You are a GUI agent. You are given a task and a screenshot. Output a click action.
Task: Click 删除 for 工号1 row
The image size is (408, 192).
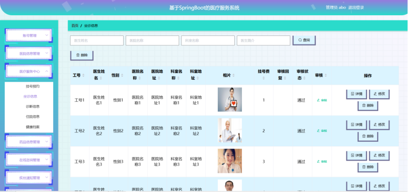[x=368, y=105]
